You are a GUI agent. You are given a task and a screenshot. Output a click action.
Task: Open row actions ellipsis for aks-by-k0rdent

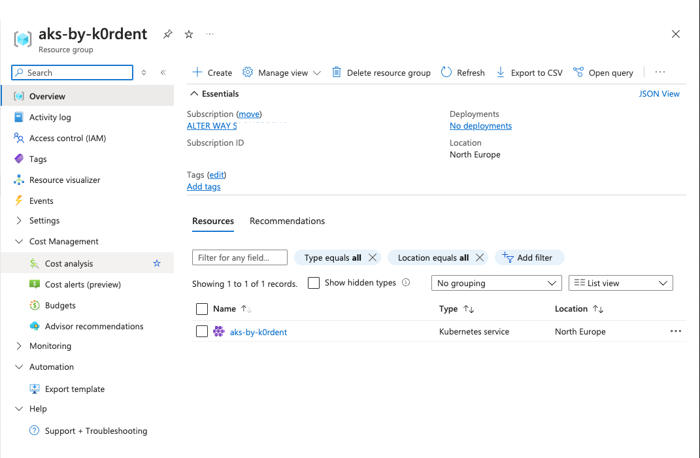675,331
